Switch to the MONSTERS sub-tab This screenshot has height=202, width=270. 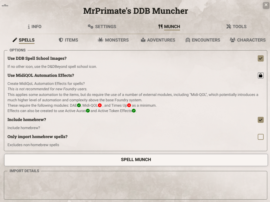coord(113,40)
